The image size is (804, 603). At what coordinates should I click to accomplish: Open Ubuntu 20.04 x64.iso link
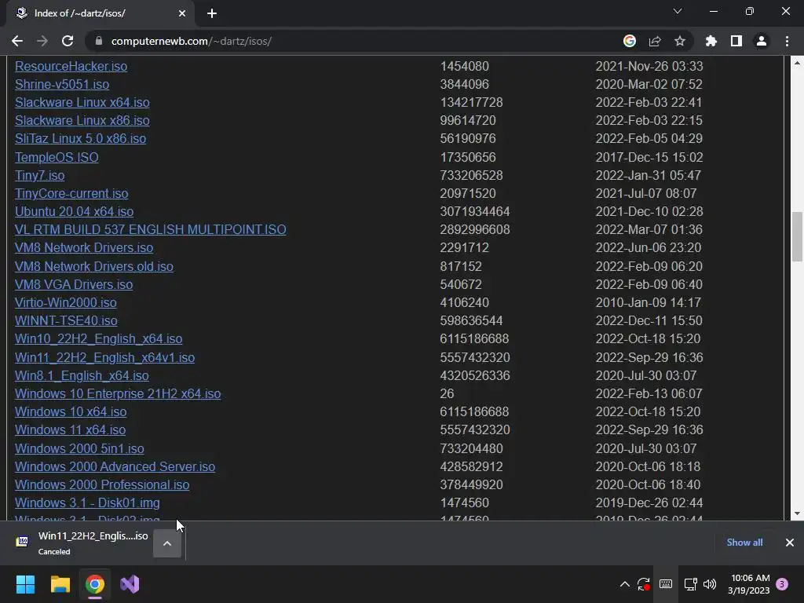(74, 211)
